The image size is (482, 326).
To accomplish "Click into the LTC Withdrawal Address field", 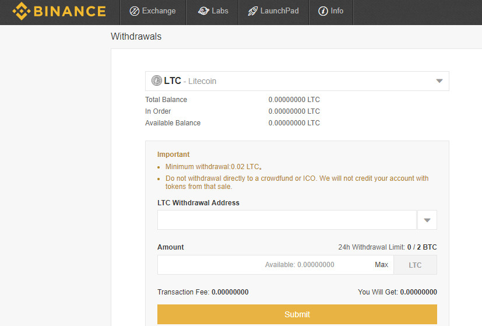I will (287, 220).
